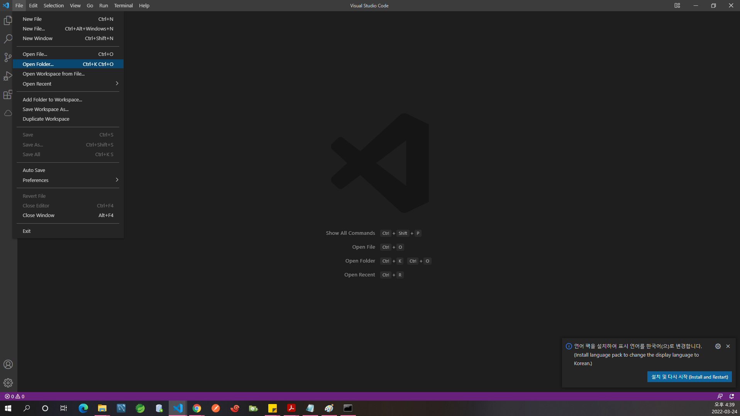740x416 pixels.
Task: Choose Open Folder... menu entry
Action: click(x=68, y=64)
